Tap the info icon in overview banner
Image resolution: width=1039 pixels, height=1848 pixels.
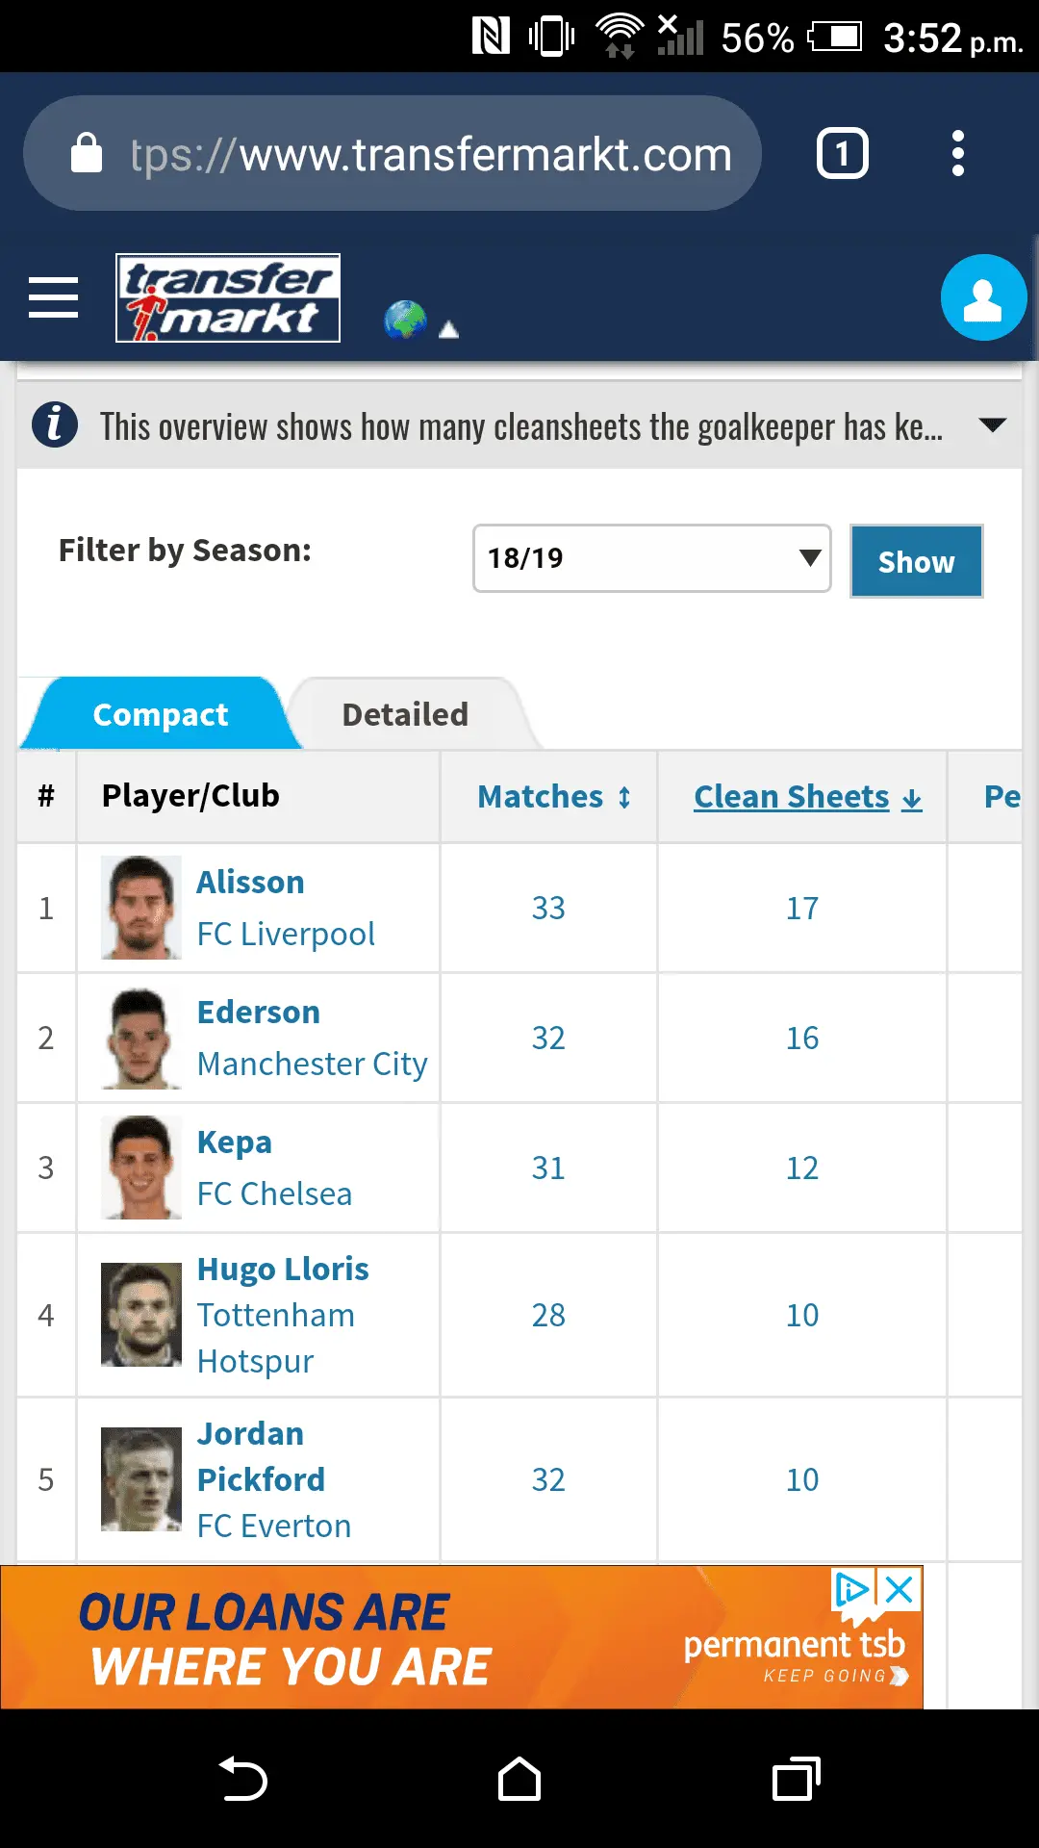point(55,424)
